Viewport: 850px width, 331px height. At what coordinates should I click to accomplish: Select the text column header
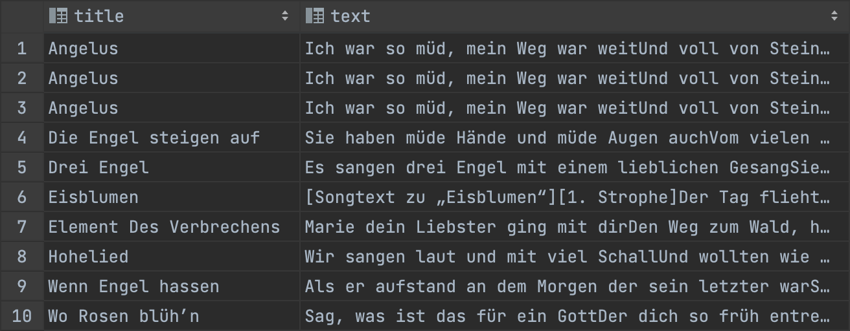pos(350,16)
